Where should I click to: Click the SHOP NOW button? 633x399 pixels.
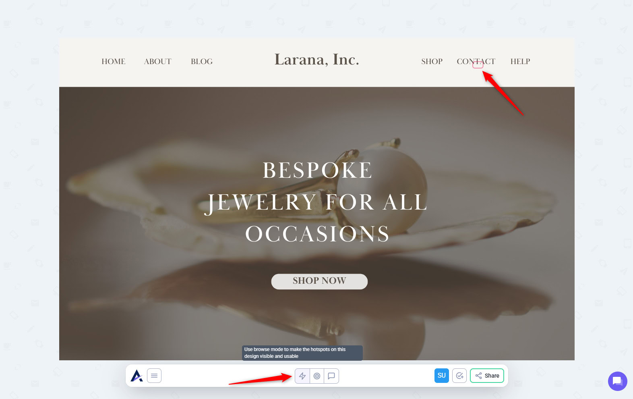[319, 281]
